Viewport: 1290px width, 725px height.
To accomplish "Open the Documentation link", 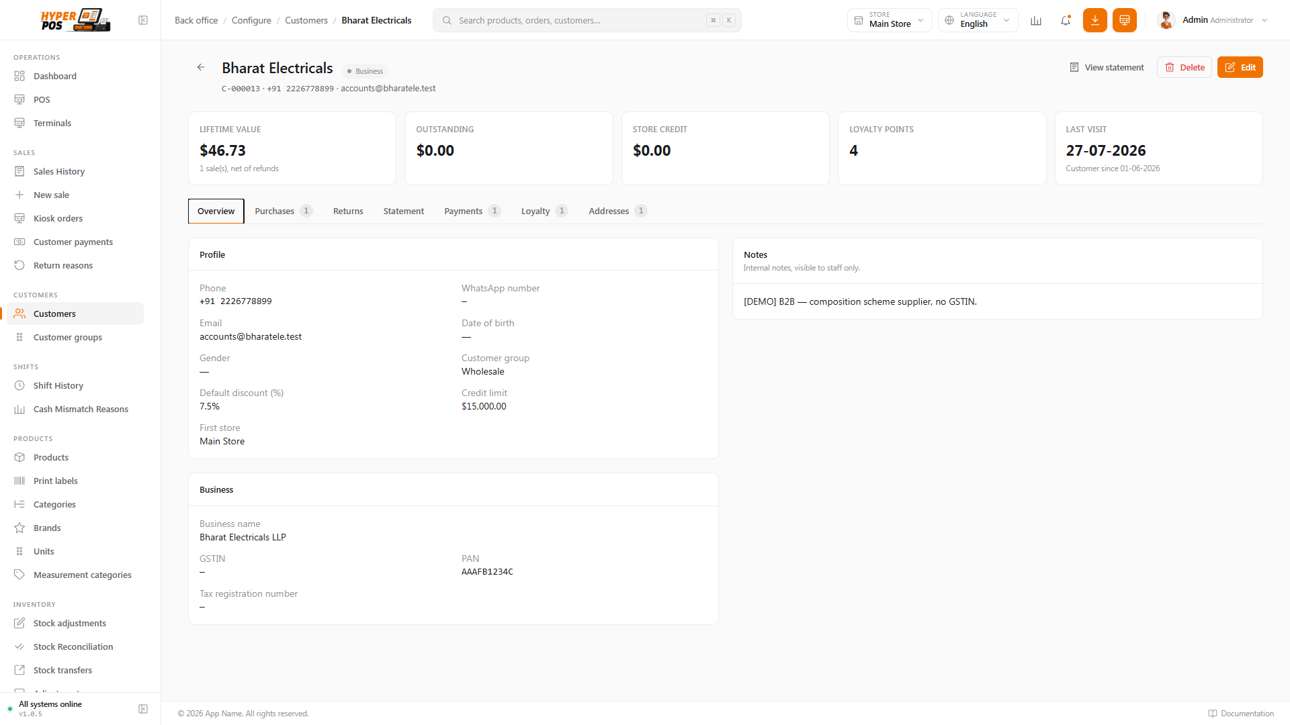I will (1241, 714).
